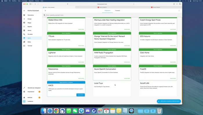Open the Lightener card title
Image resolution: width=203 pixels, height=115 pixels.
(x=52, y=53)
